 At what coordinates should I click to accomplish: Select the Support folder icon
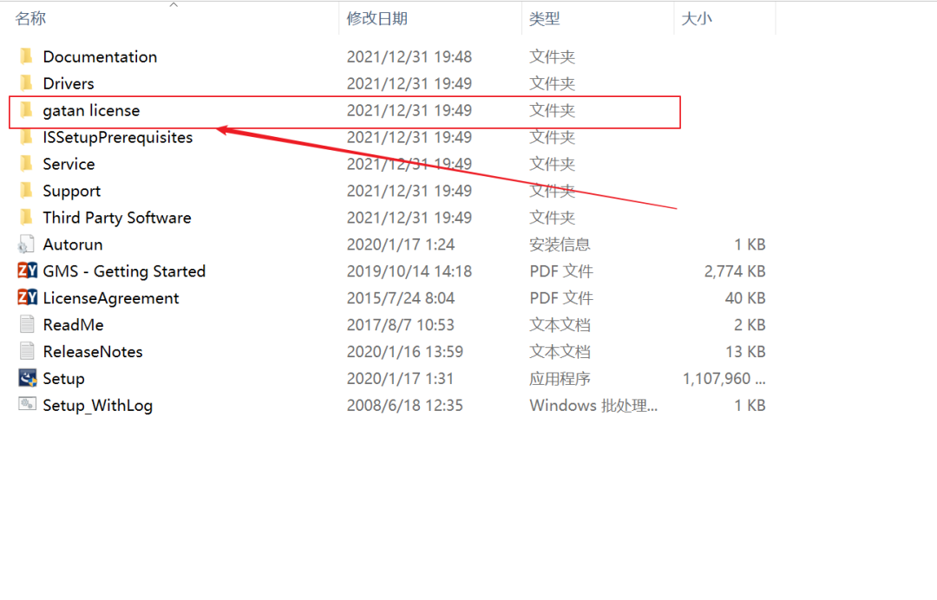(26, 191)
